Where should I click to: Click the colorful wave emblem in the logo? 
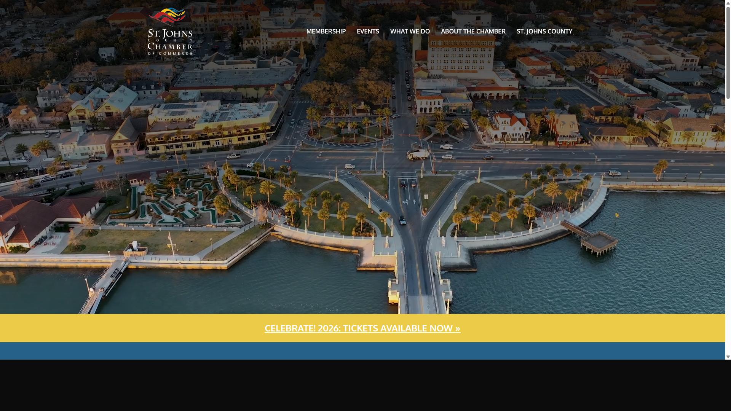(168, 17)
